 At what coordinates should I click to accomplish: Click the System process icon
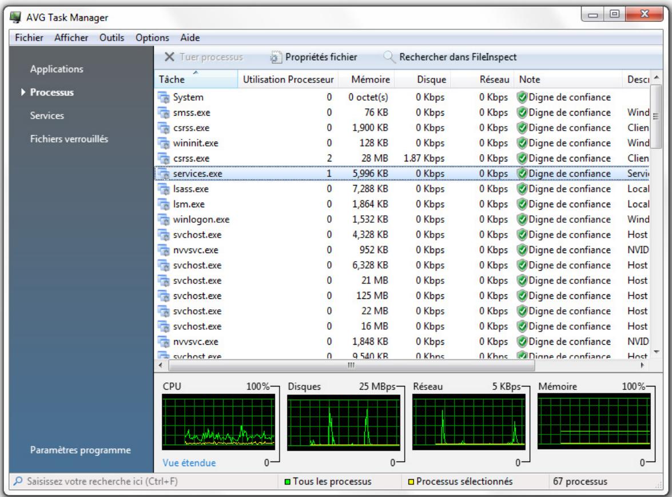pyautogui.click(x=164, y=97)
